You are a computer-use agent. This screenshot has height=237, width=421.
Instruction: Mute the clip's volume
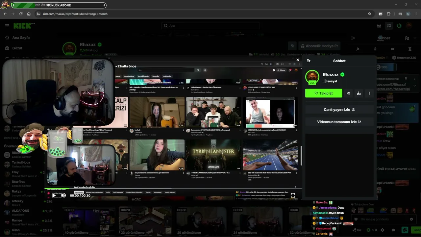tap(63, 196)
